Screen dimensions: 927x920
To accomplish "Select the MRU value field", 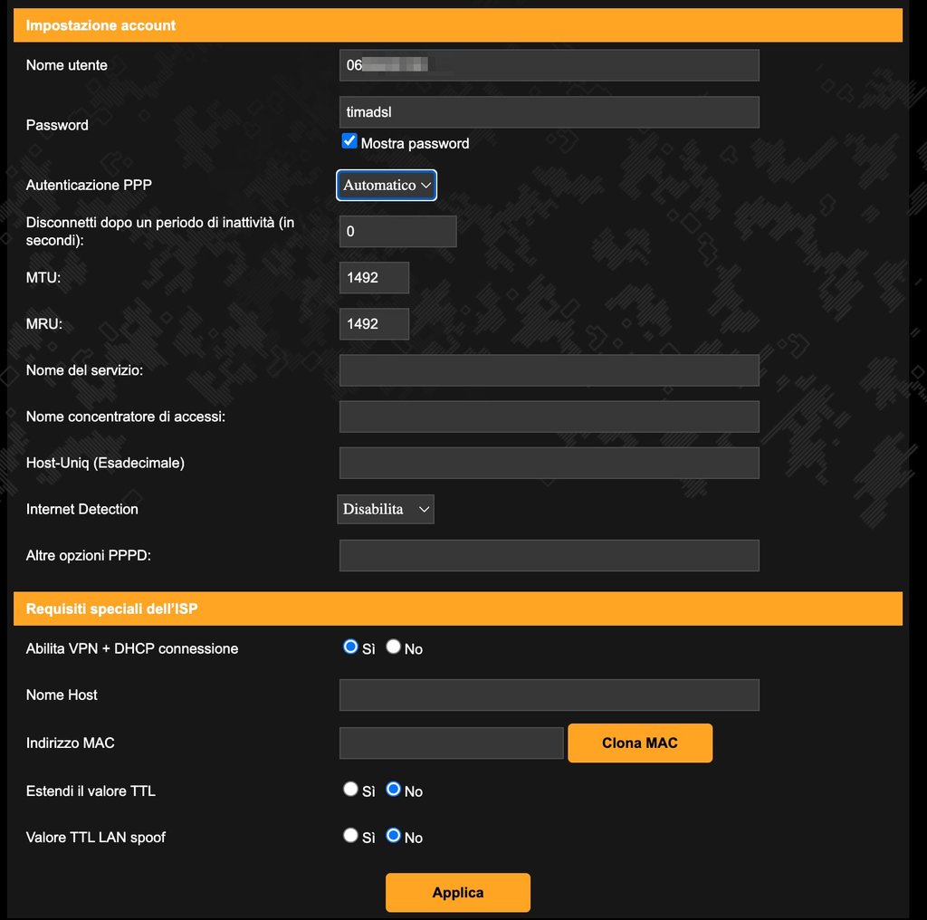I will [x=374, y=324].
